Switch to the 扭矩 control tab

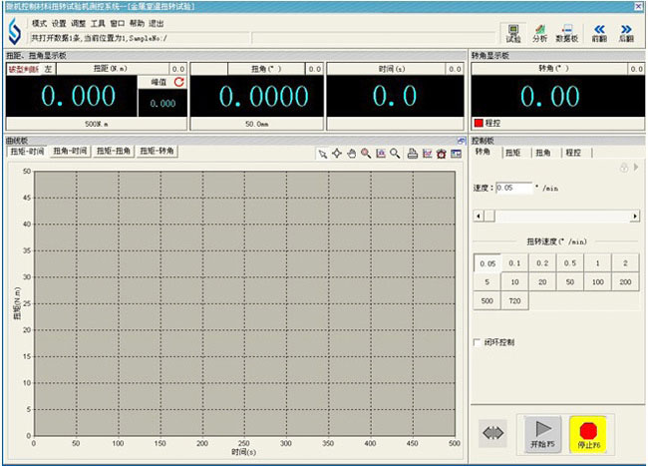point(512,153)
